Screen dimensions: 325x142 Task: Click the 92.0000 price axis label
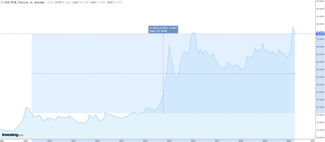(x=320, y=1)
